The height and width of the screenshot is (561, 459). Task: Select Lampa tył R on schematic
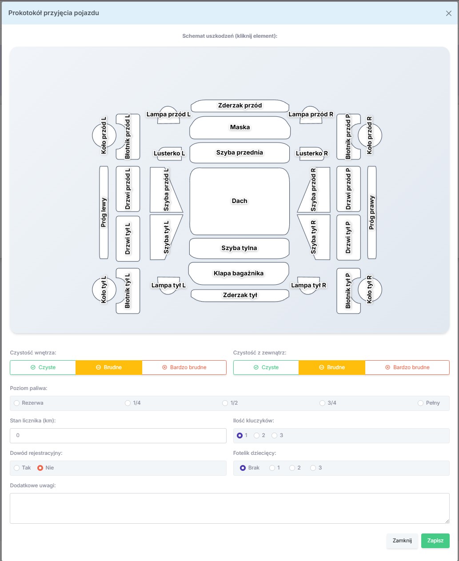click(x=308, y=285)
